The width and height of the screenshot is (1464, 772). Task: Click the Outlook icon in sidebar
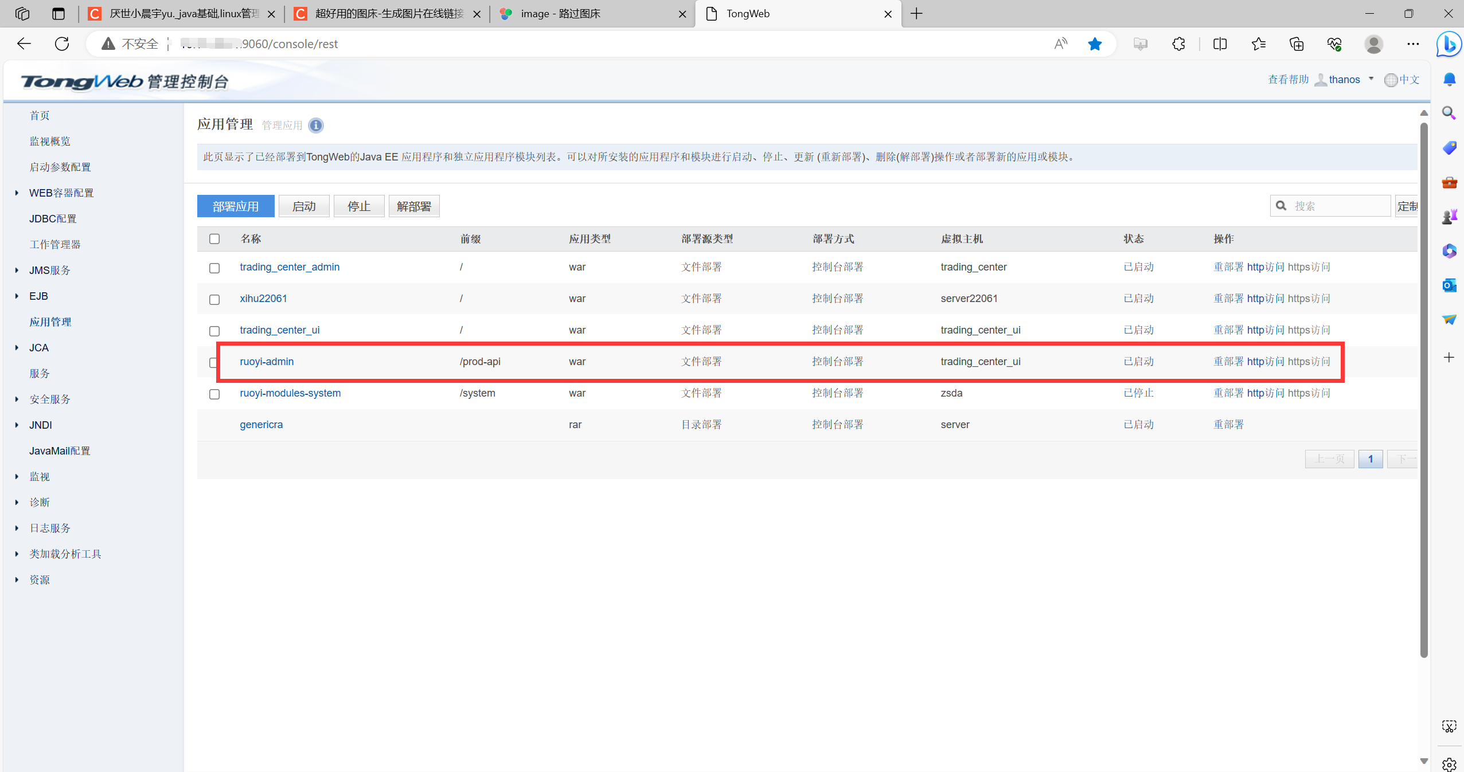tap(1449, 285)
